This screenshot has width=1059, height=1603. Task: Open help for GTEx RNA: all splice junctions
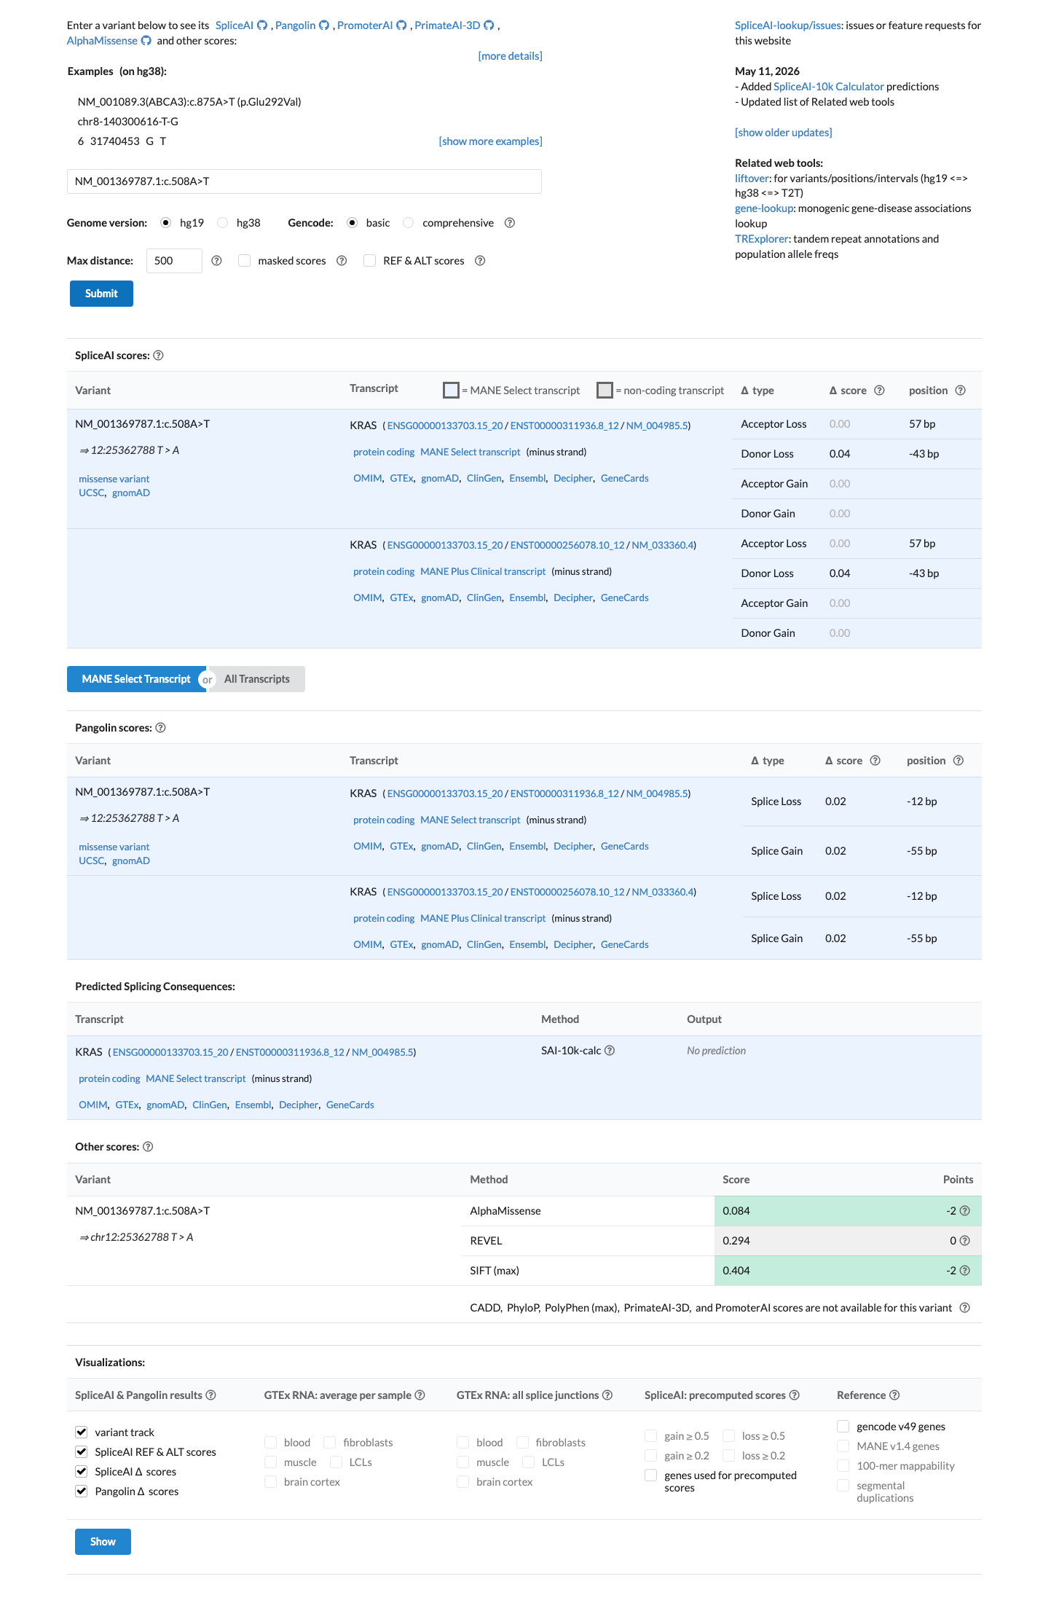(607, 1395)
